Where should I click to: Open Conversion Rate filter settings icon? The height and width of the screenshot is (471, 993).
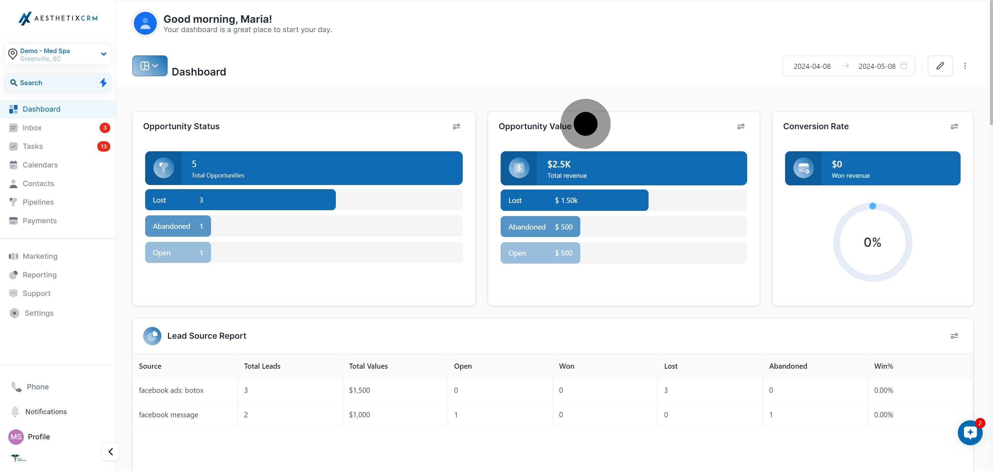click(954, 126)
